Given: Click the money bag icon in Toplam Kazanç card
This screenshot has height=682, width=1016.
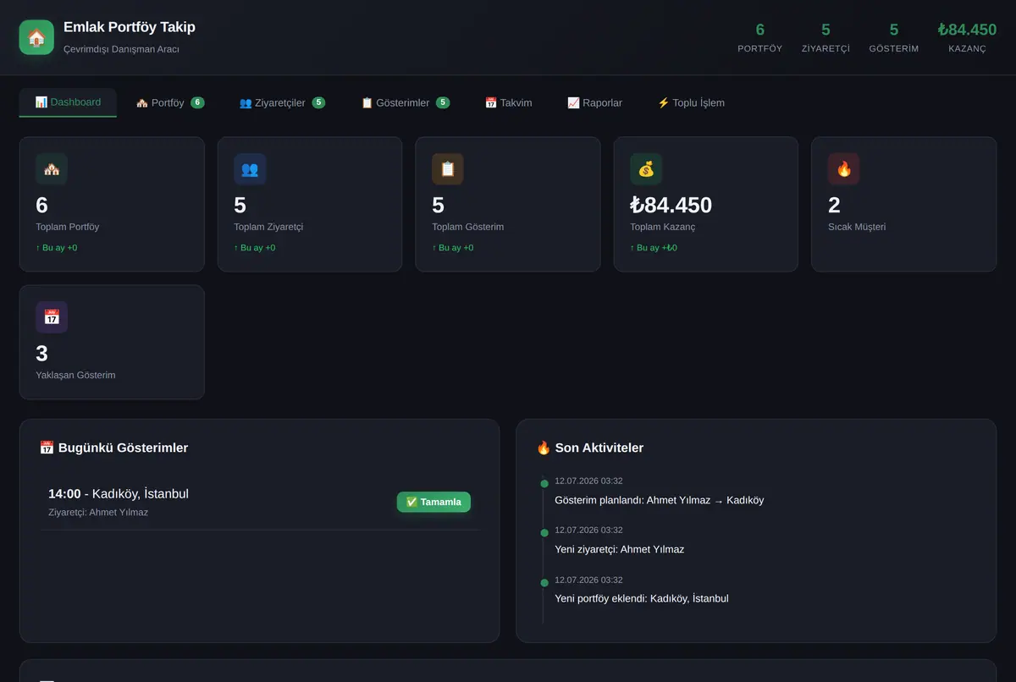Looking at the screenshot, I should click(646, 169).
